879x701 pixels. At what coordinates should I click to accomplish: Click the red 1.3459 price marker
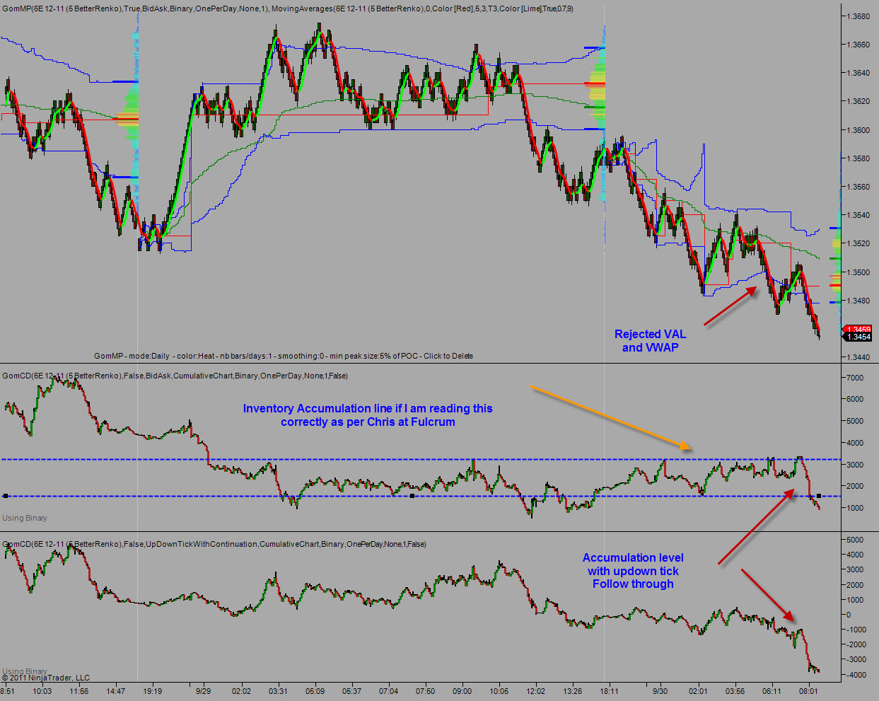coord(858,330)
